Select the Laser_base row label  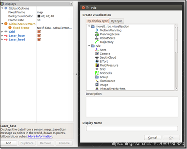[17, 36]
